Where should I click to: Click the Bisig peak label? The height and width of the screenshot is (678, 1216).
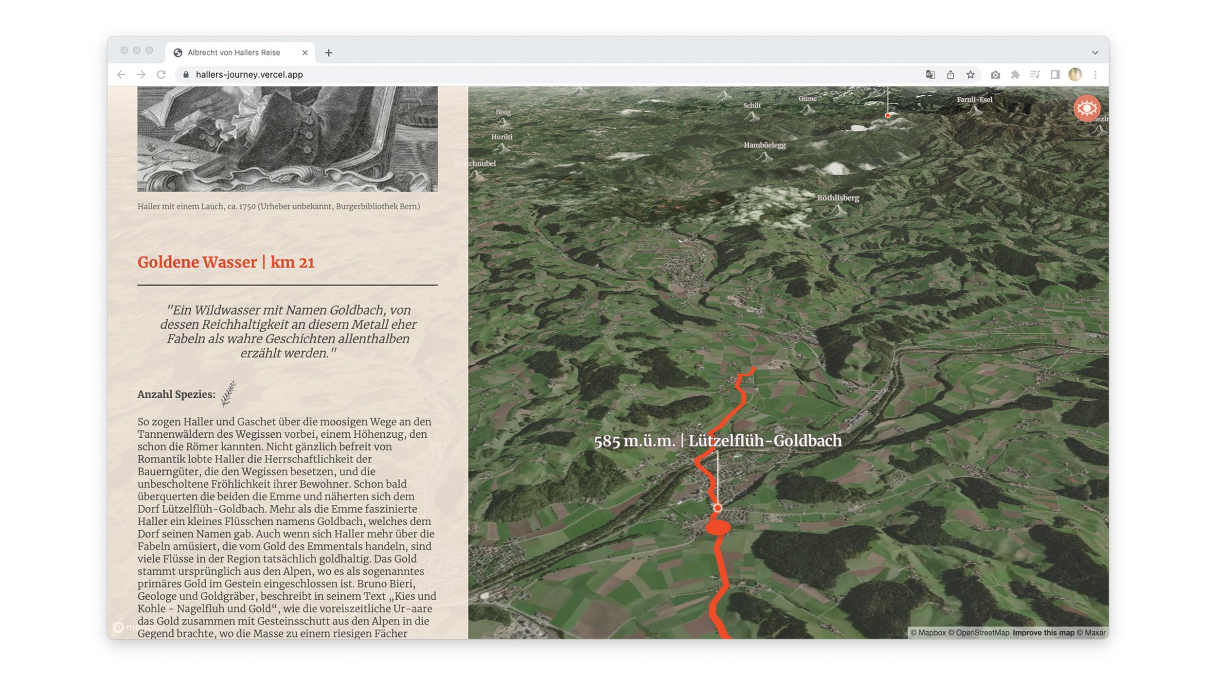pos(503,112)
